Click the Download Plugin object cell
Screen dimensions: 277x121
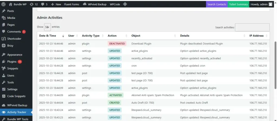pos(141,43)
